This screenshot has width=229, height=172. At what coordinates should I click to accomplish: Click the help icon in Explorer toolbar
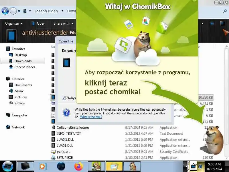pos(222,24)
